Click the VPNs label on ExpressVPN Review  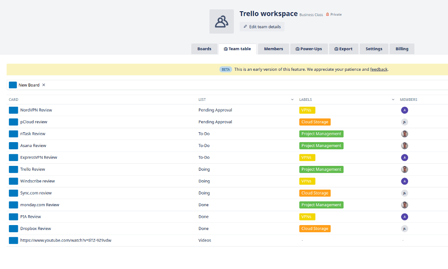point(307,157)
